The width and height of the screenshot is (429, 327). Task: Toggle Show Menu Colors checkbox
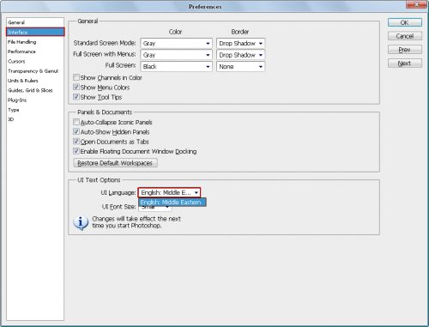pos(76,88)
